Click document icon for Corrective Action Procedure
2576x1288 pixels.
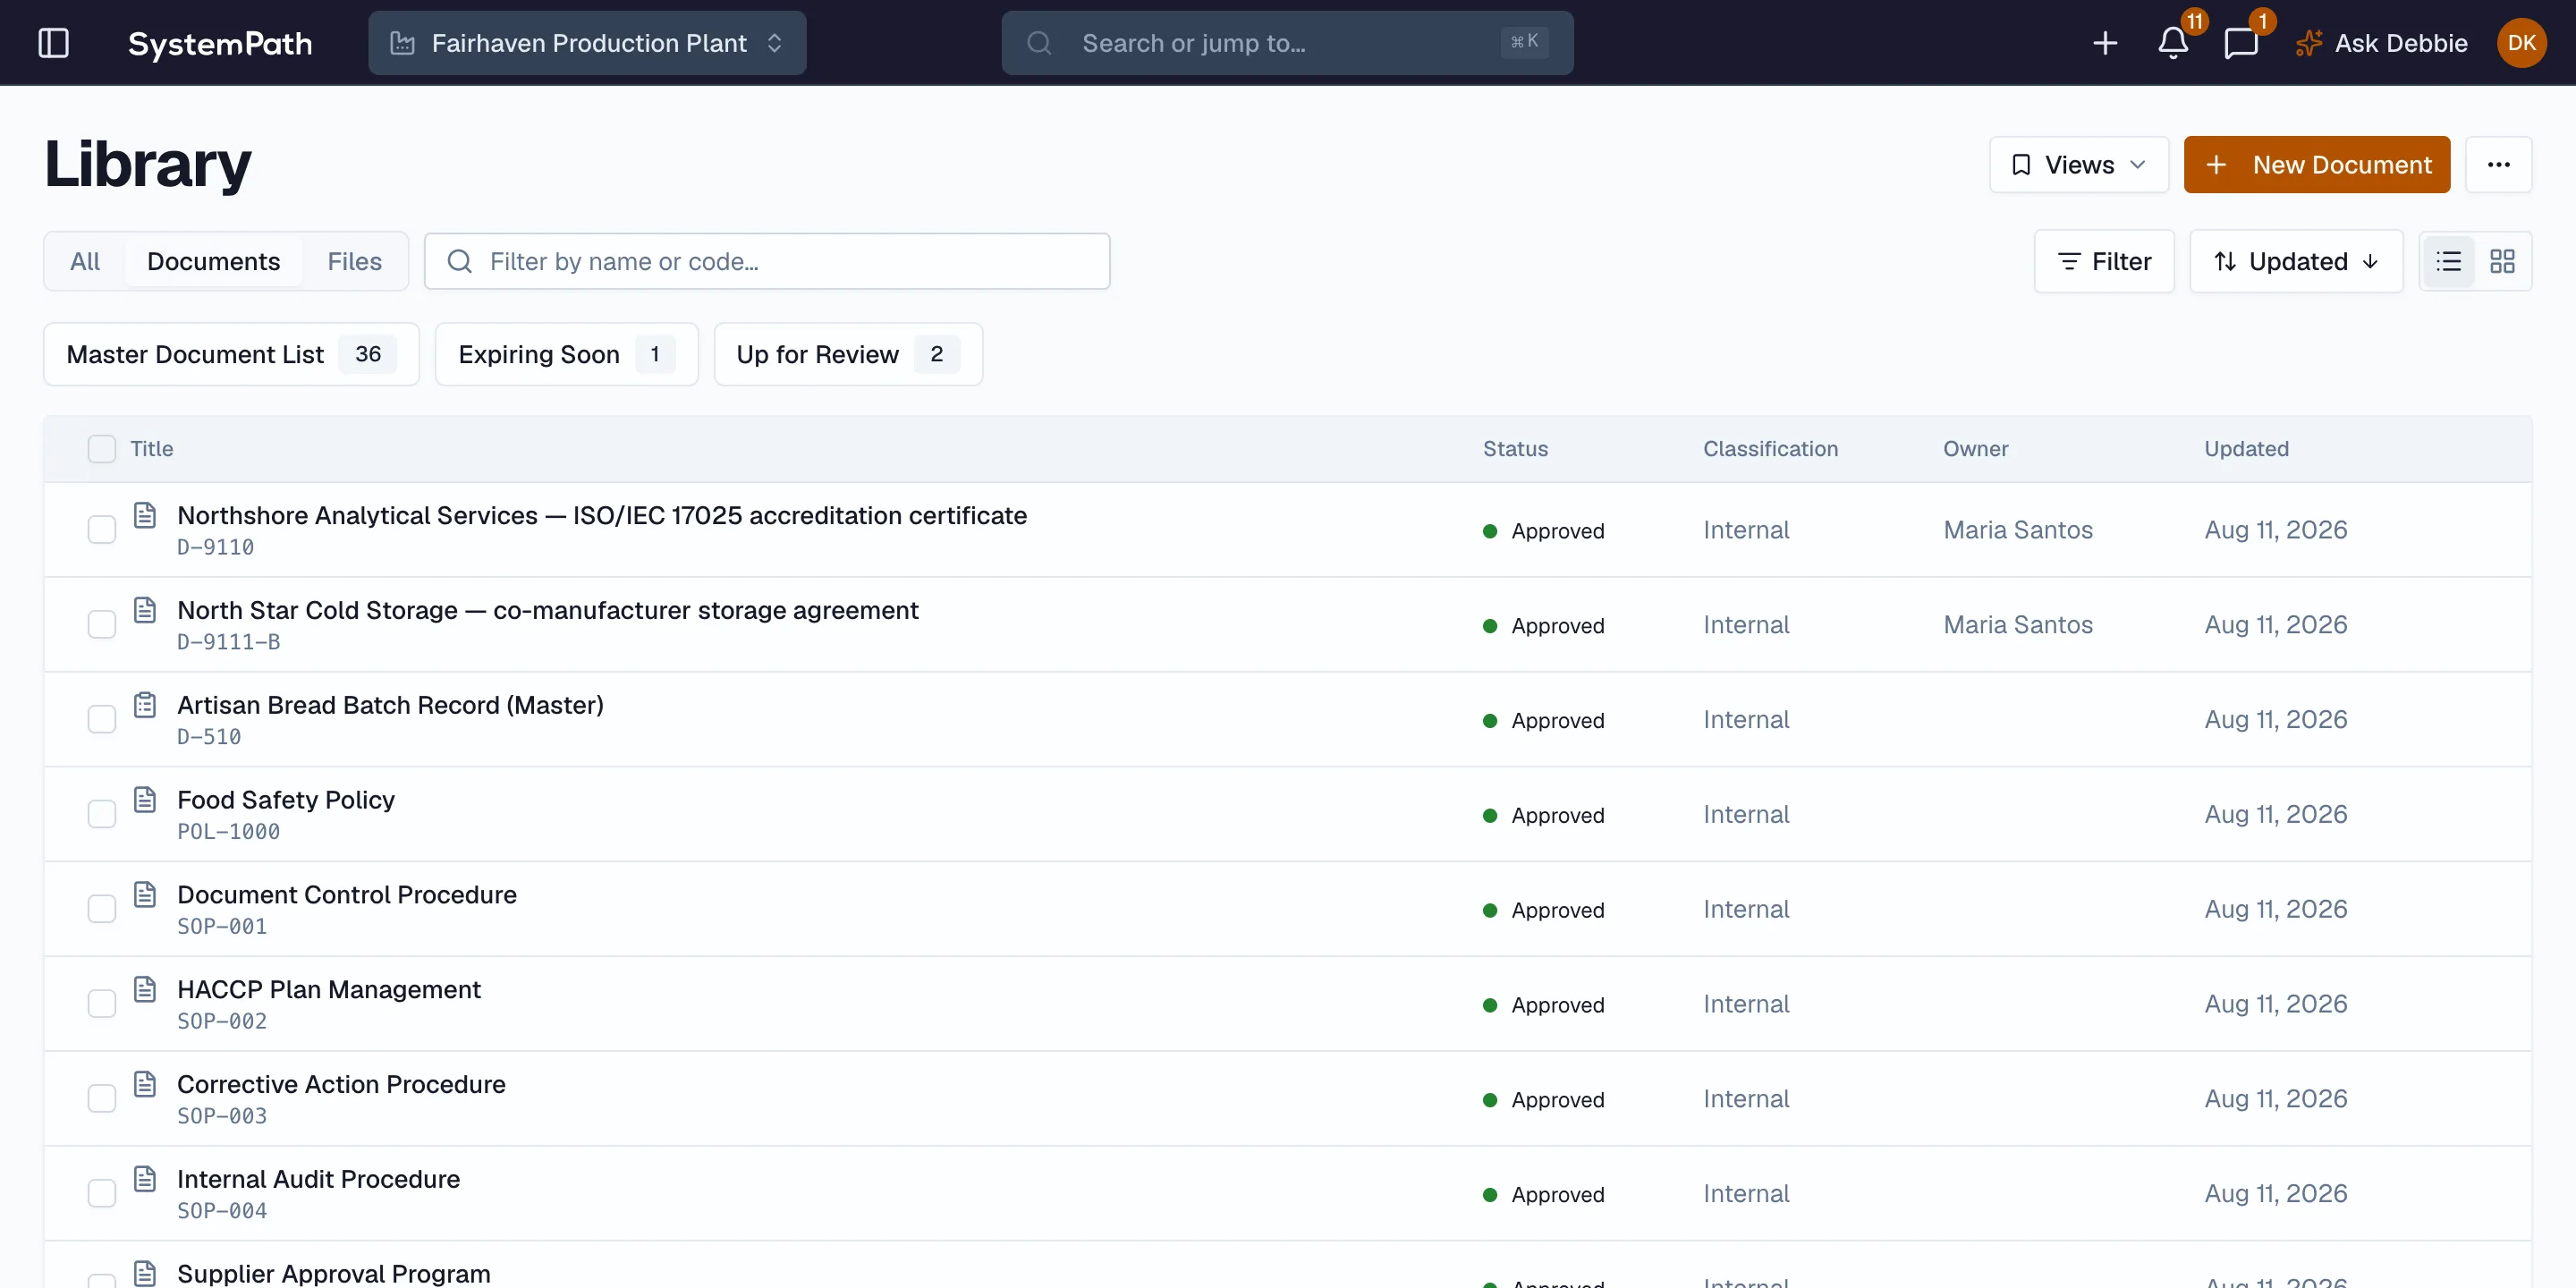145,1084
